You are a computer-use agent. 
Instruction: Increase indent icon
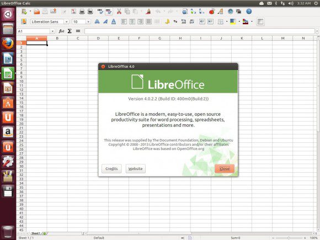210,22
